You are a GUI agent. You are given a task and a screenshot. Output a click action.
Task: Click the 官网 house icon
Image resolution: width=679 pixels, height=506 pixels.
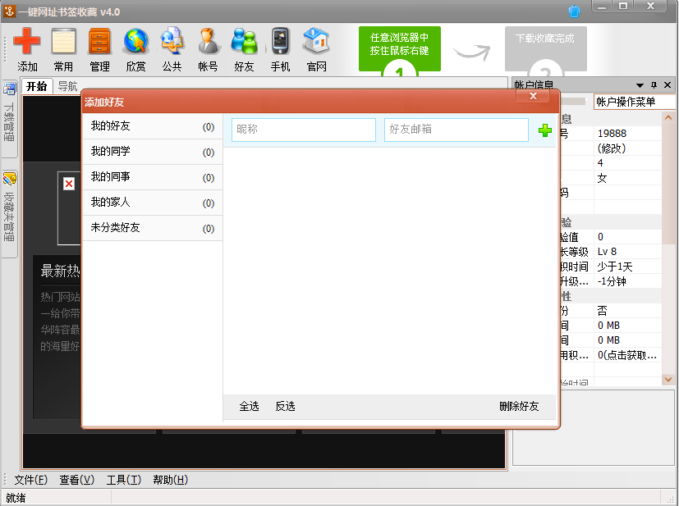[316, 42]
